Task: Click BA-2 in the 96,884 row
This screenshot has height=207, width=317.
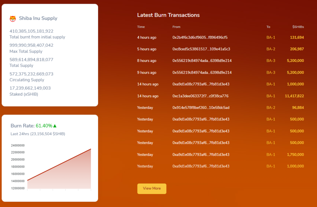Action: click(271, 108)
